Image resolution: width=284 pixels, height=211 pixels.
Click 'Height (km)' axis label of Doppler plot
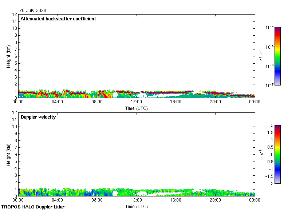[x=8, y=155]
